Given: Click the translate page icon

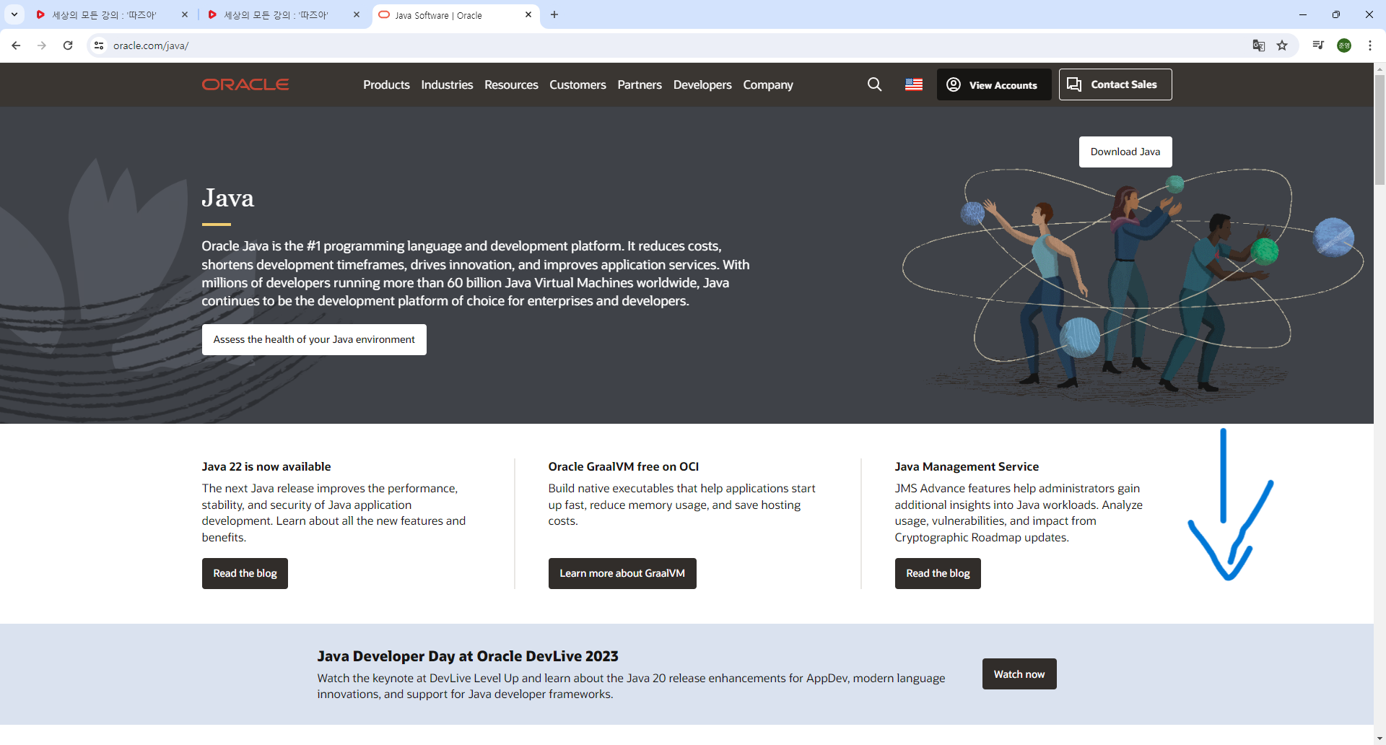Looking at the screenshot, I should [x=1259, y=45].
